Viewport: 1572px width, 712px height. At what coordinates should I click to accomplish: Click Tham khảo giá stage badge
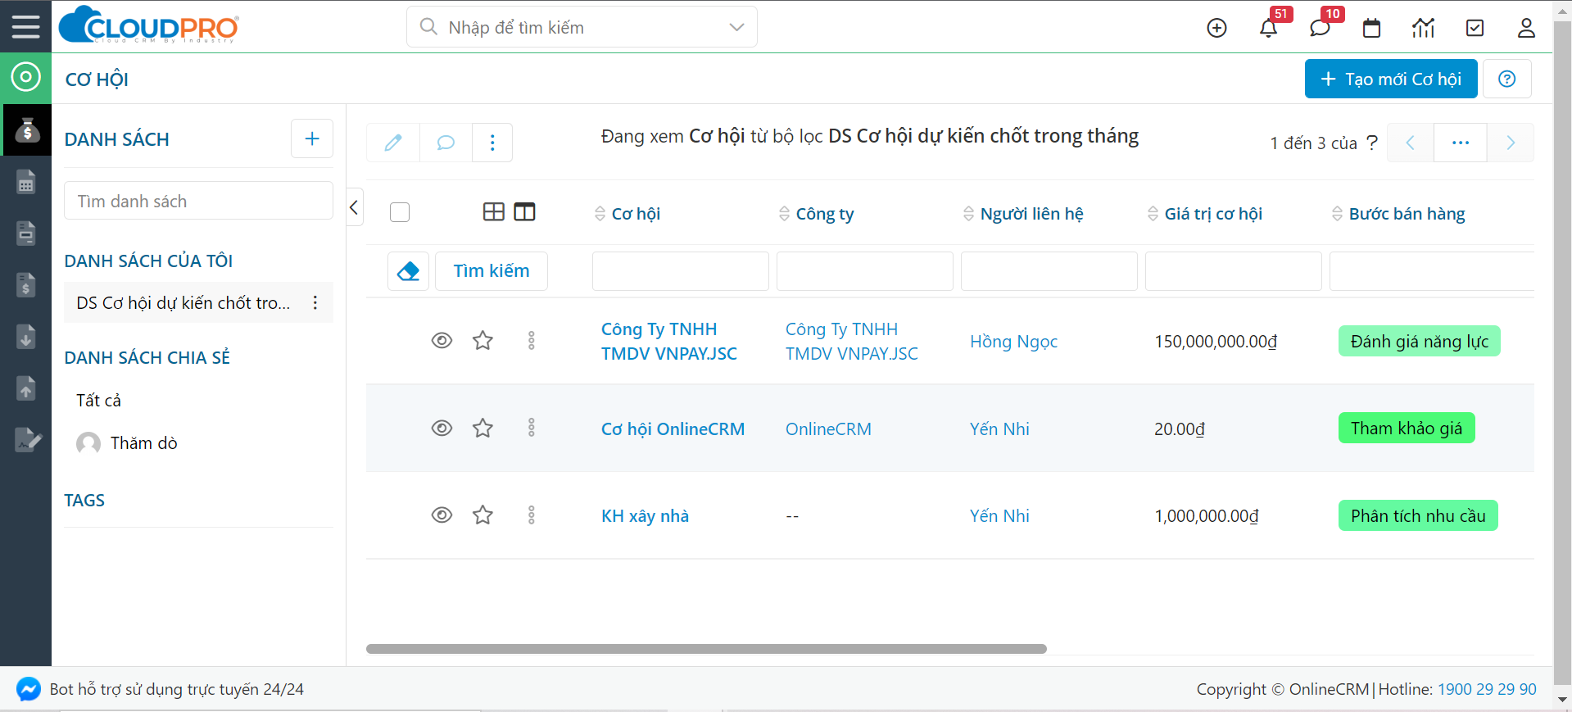[x=1407, y=429]
